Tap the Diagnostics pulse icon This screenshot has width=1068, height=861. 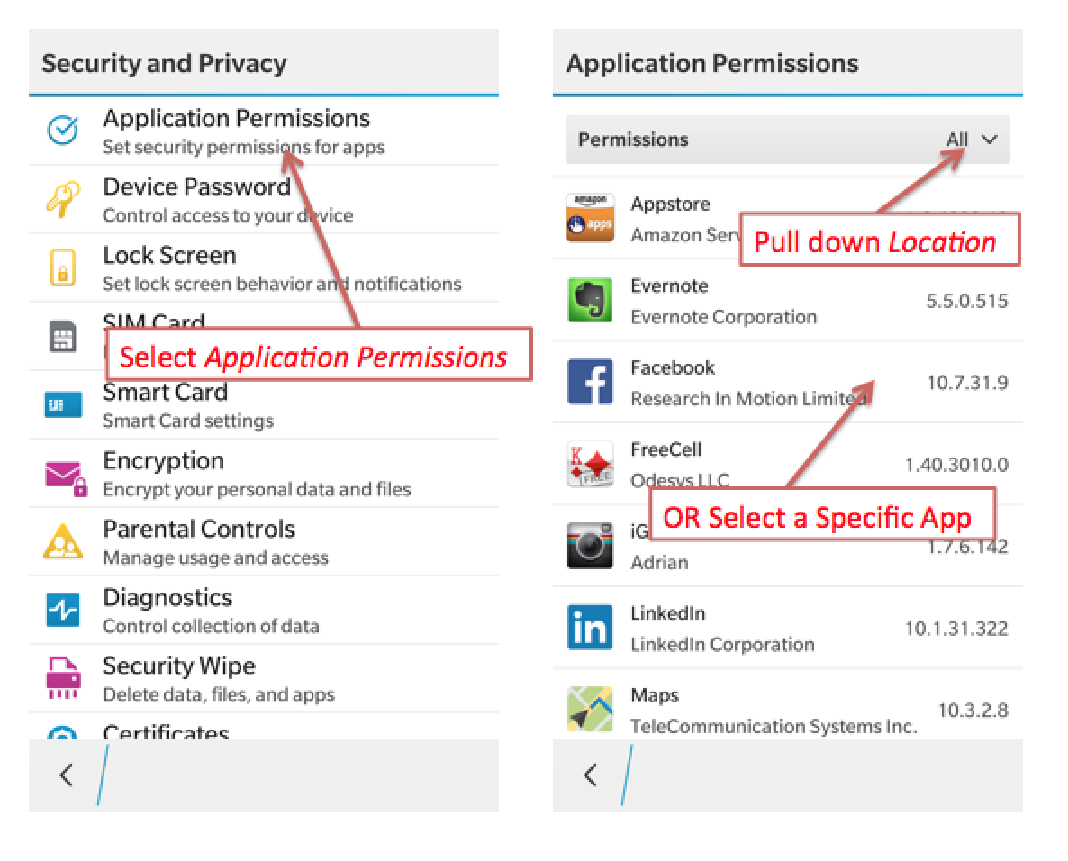(63, 610)
